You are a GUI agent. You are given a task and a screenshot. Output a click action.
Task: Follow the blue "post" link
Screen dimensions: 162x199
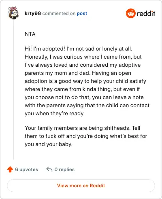coord(82,13)
